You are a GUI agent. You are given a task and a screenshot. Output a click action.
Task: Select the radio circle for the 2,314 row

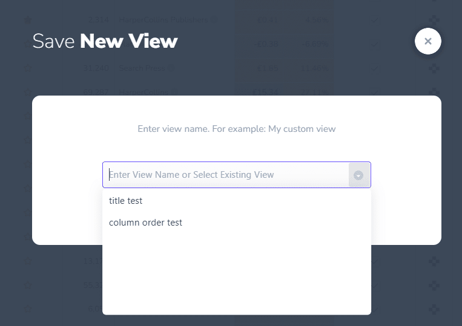click(27, 20)
